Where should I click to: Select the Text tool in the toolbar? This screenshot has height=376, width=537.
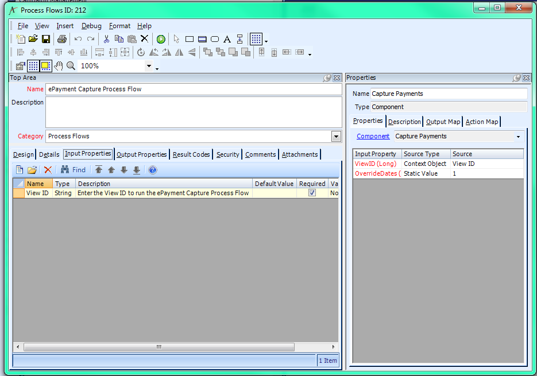pyautogui.click(x=227, y=39)
